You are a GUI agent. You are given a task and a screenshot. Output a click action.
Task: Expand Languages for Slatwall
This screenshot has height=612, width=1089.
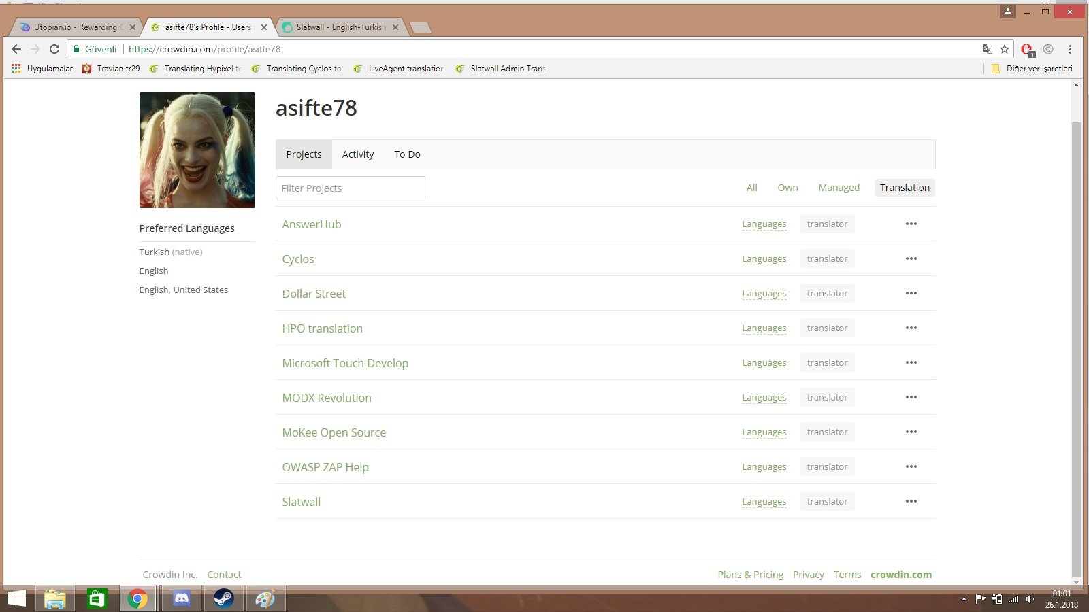click(764, 502)
